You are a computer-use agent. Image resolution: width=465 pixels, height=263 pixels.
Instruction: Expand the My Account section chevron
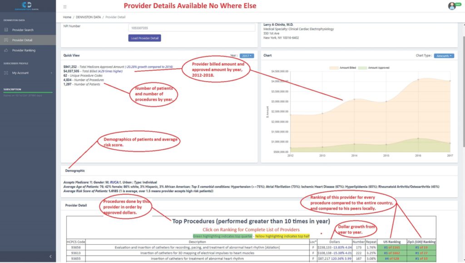pos(51,73)
